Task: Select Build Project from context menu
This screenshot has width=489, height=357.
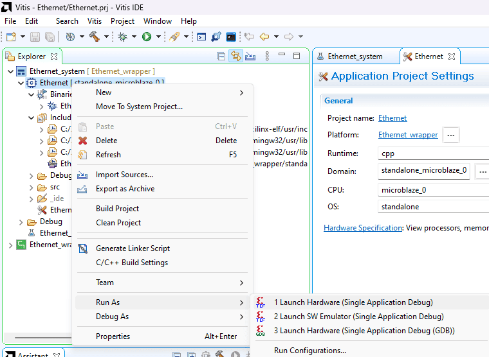Action: click(117, 209)
